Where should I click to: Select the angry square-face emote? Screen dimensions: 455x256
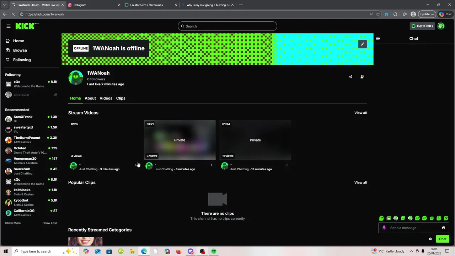pos(389,218)
